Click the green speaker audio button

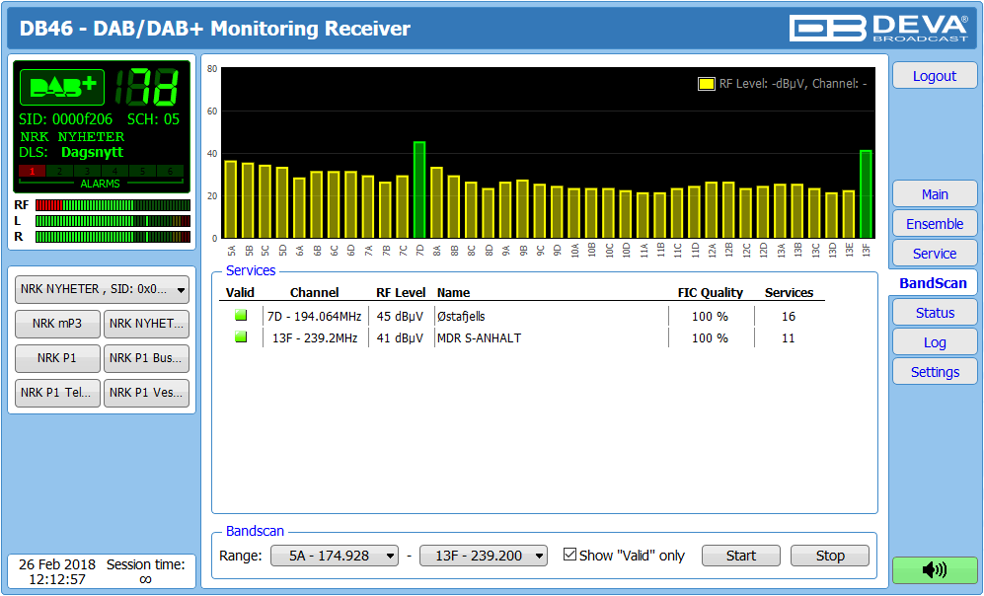pos(934,569)
